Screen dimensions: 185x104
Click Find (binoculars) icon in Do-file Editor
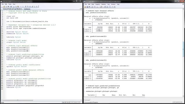(11, 7)
